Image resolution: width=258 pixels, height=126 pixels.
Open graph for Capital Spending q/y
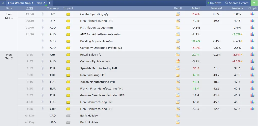tap(252, 14)
